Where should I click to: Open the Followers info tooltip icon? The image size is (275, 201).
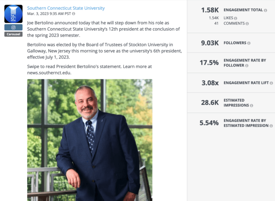(x=249, y=43)
